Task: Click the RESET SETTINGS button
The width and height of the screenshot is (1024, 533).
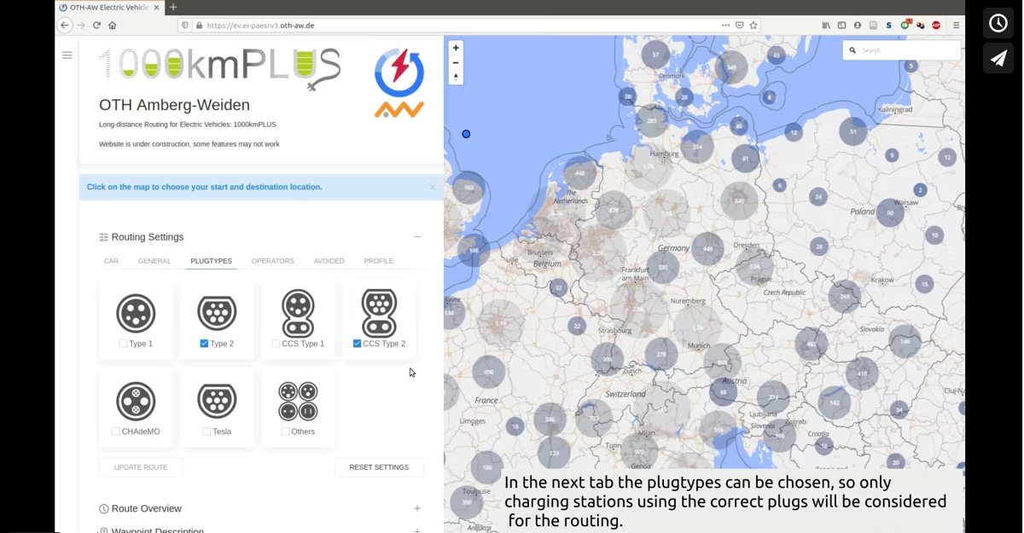Action: 379,467
